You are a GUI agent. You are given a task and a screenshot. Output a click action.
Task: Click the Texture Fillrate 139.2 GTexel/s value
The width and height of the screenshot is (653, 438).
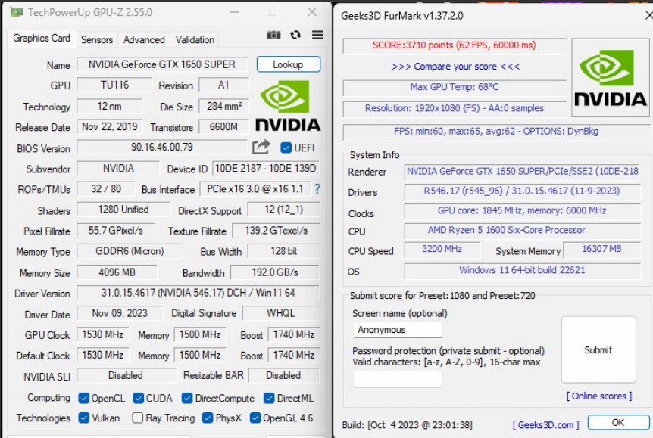click(276, 231)
